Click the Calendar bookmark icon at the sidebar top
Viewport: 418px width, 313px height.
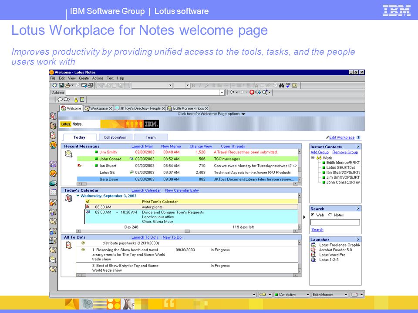coord(53,116)
